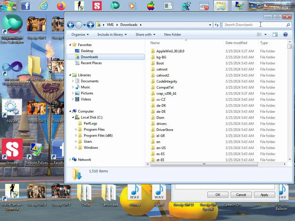Screen dimensions: 295x221
Task: Open the Apple logo taskbar icon
Action: pyautogui.click(x=151, y=6)
